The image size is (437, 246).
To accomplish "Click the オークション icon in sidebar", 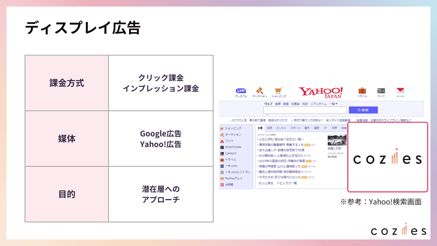I will tap(222, 135).
